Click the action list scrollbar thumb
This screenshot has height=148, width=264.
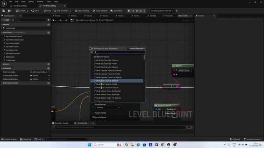(x=144, y=57)
